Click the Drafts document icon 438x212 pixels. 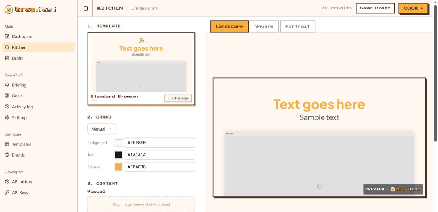(7, 58)
